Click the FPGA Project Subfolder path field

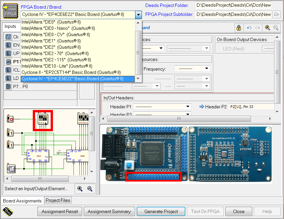tap(234, 14)
